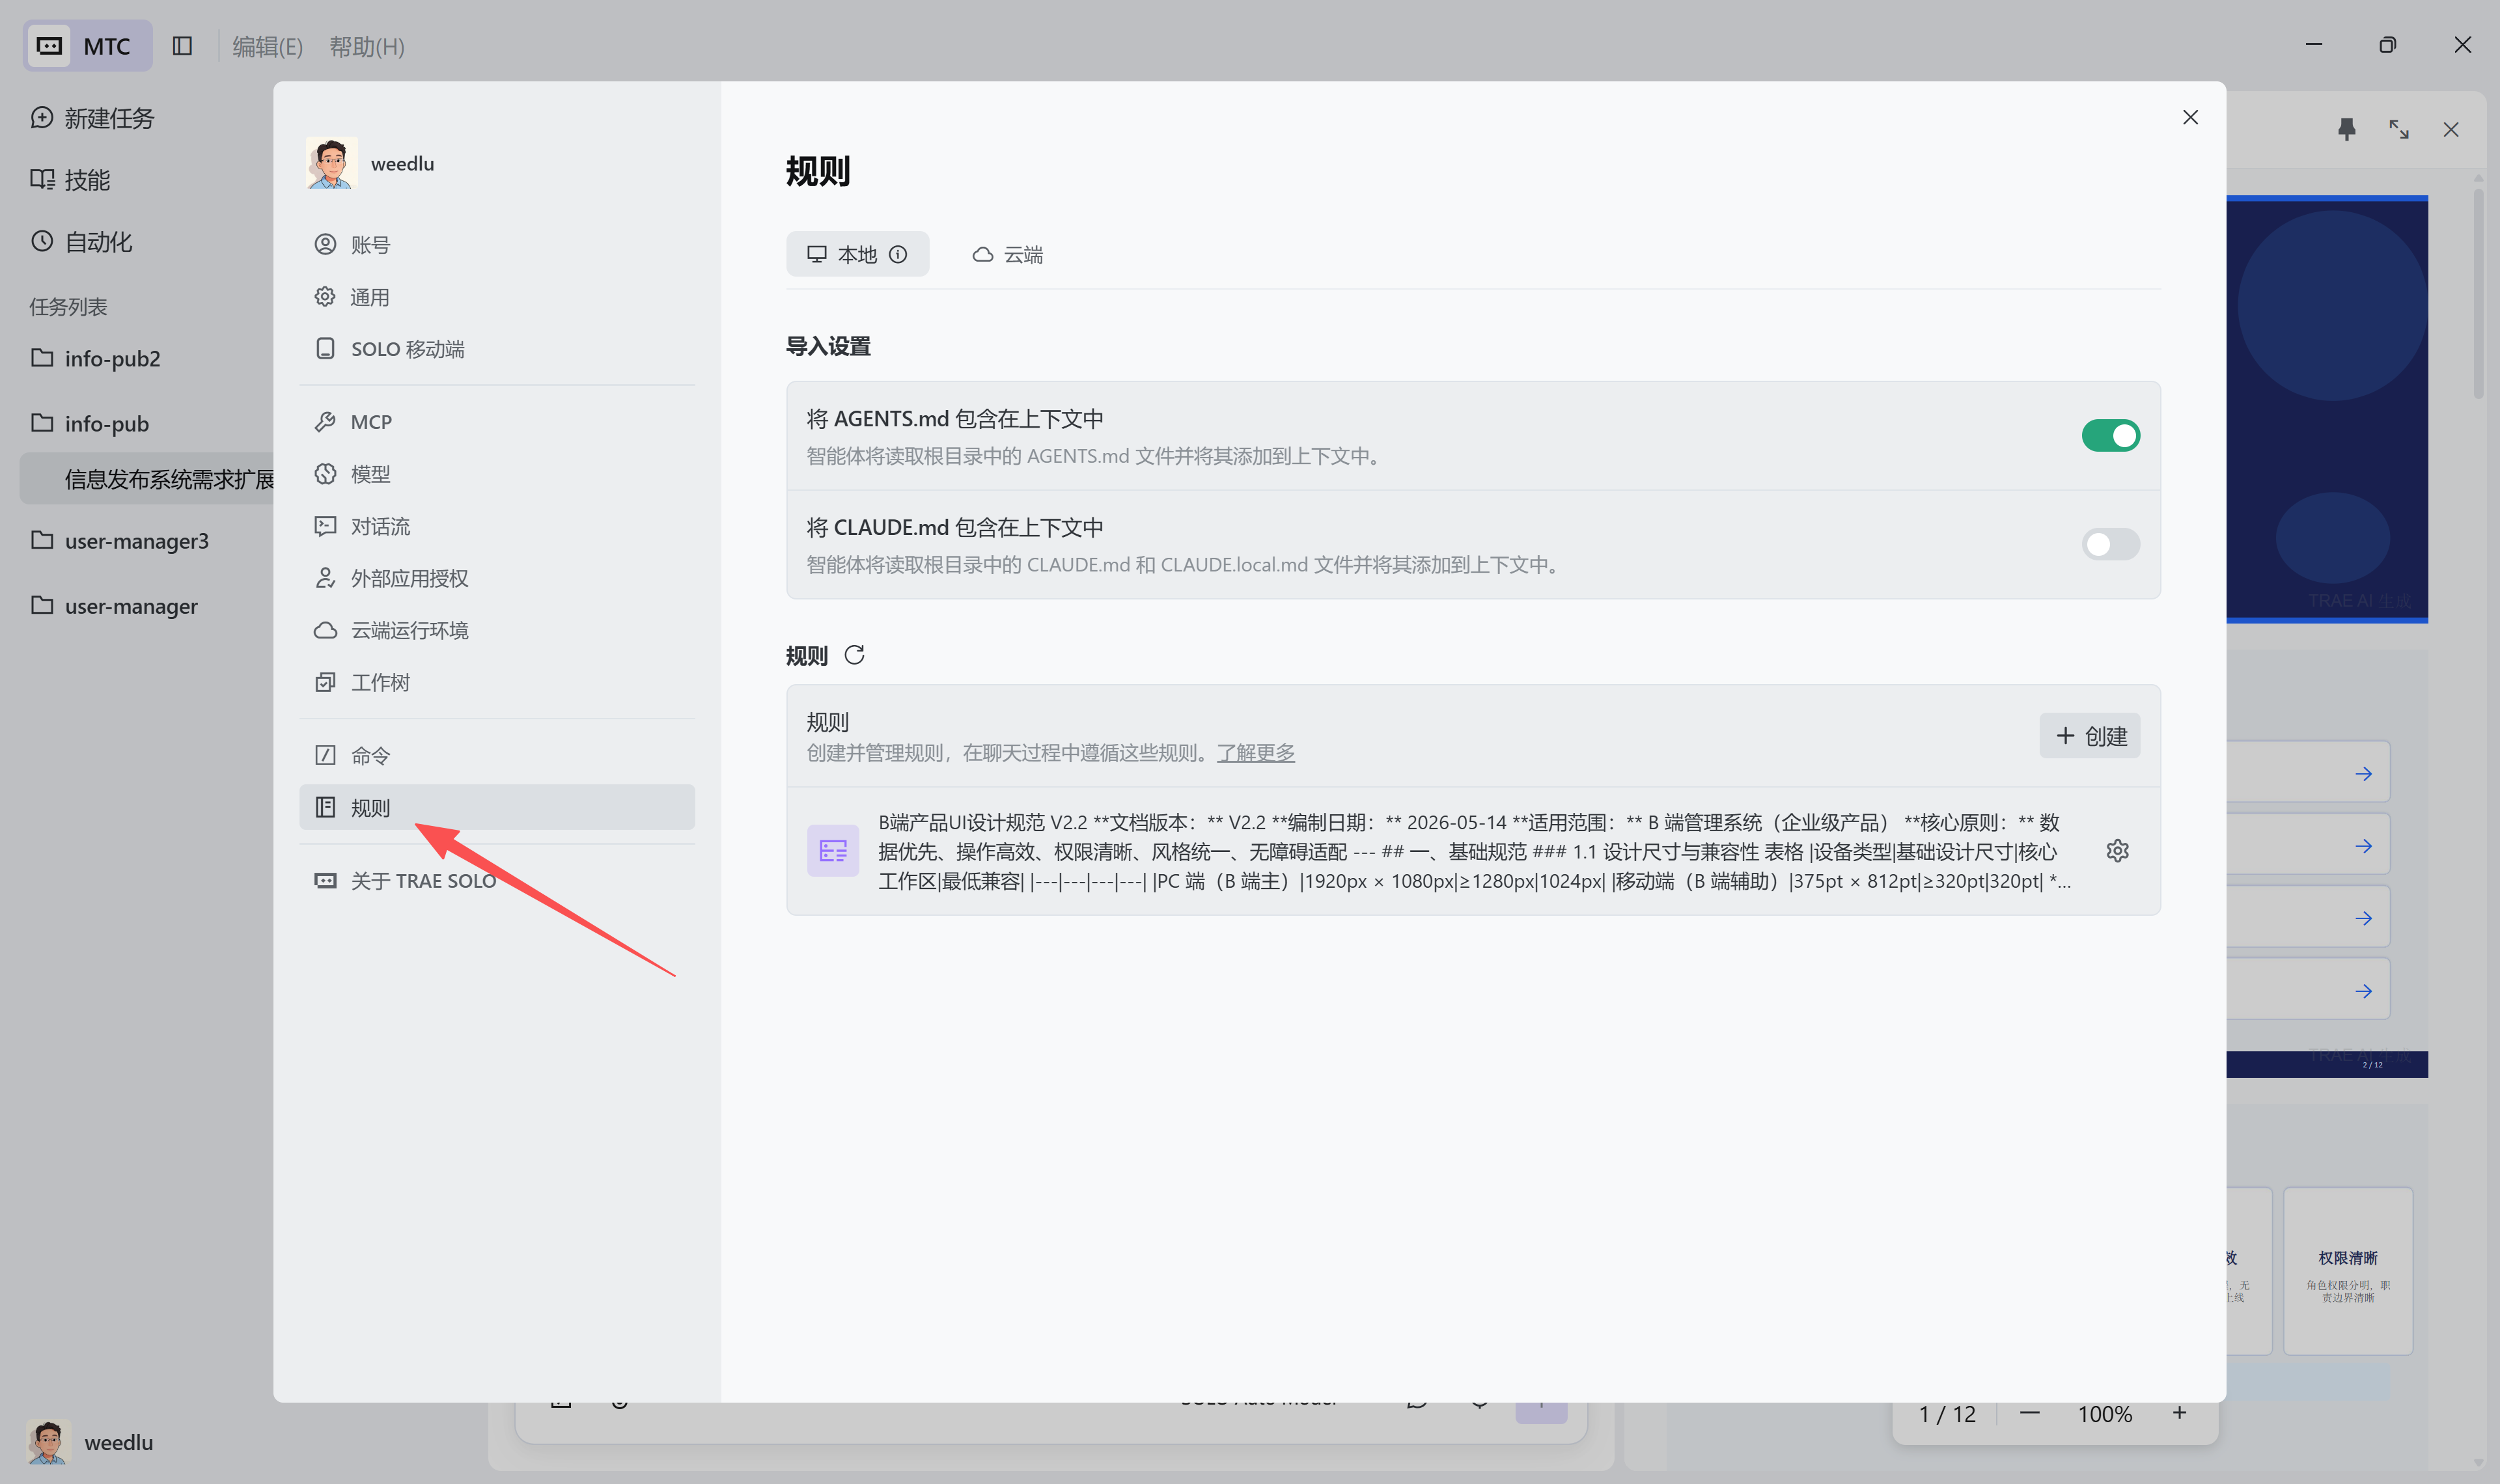Open 通用 settings section

[497, 297]
